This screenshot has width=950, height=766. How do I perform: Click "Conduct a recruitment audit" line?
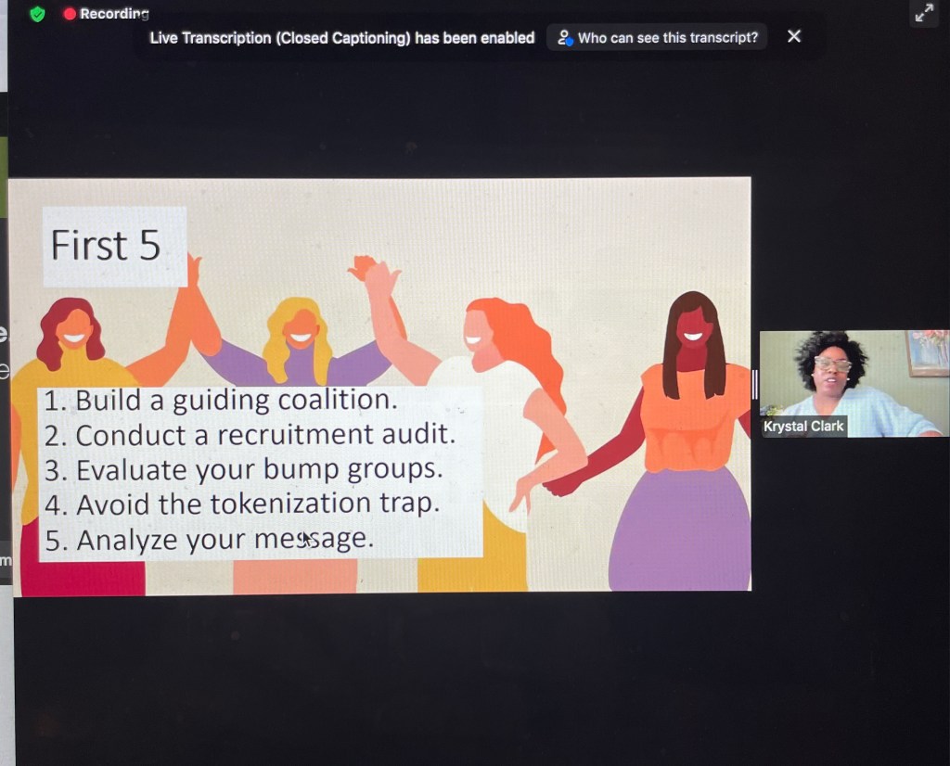(x=250, y=435)
